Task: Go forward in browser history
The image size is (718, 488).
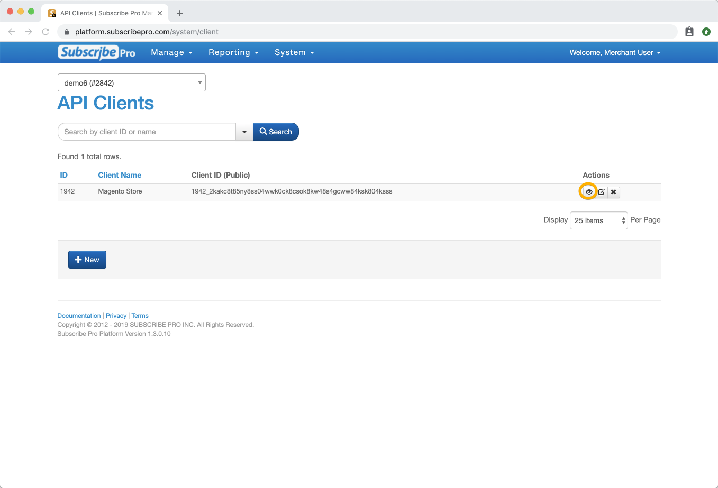Action: point(29,32)
